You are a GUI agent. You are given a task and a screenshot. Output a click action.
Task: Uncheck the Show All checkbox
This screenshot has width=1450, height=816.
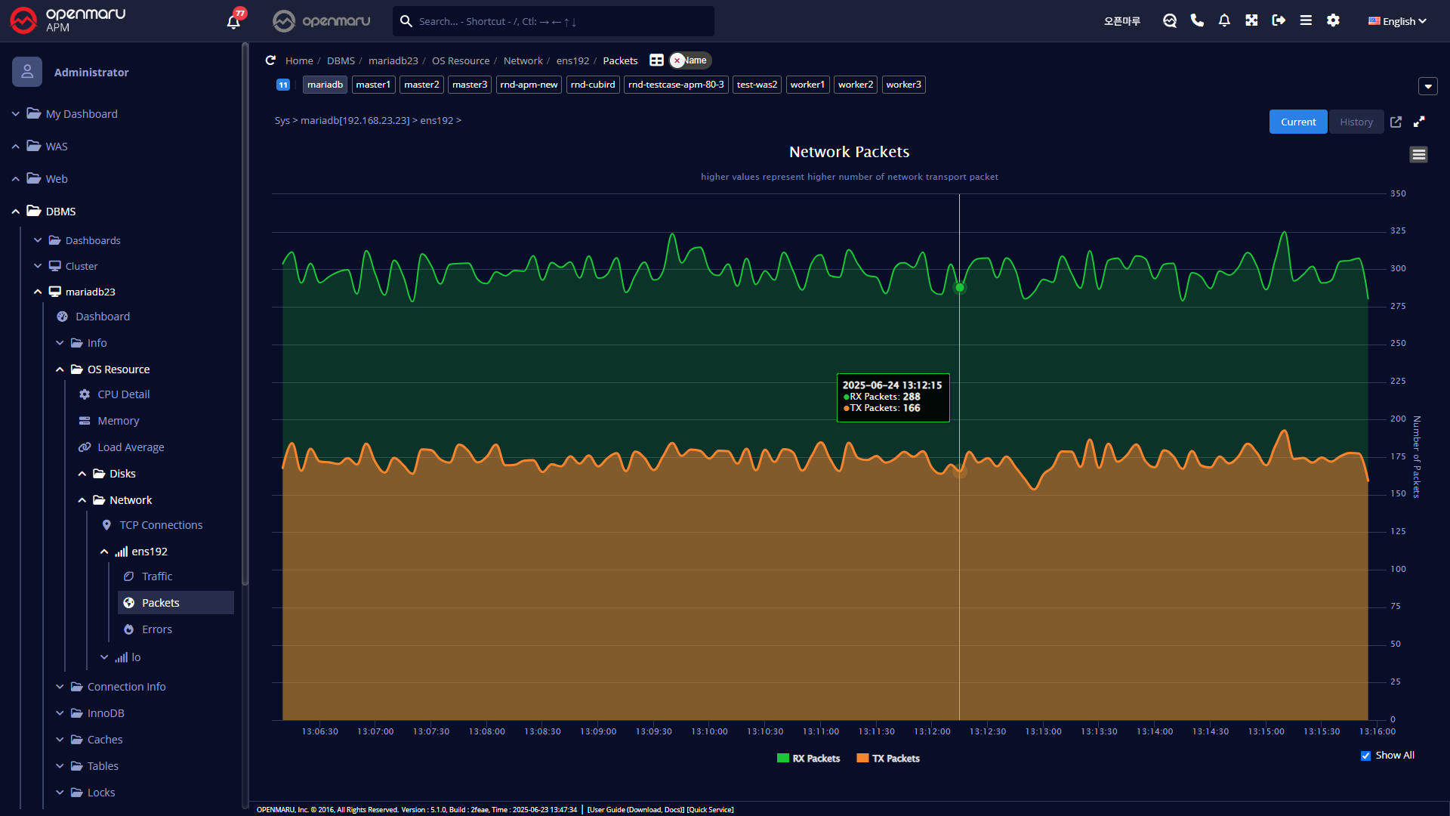coord(1365,756)
